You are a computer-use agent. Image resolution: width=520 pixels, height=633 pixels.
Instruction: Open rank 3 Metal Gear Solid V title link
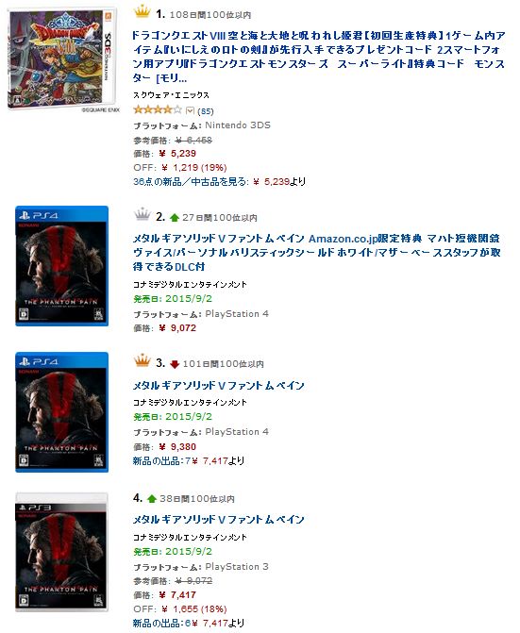tap(218, 386)
